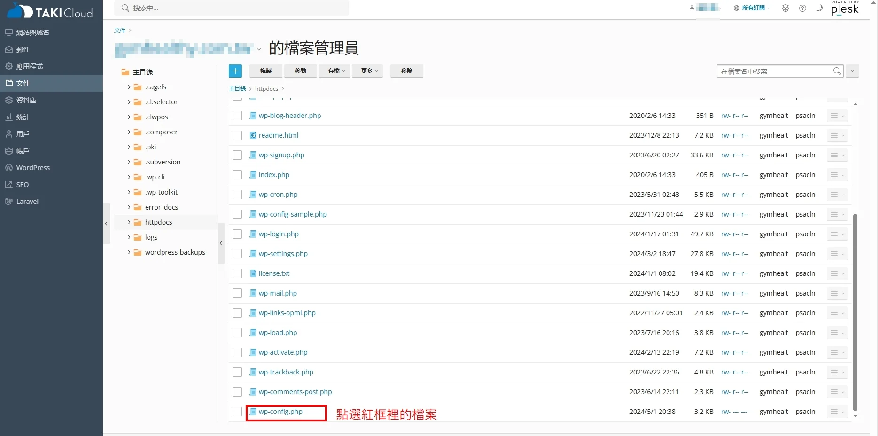
Task: Check the box for wp-settings.php
Action: click(x=237, y=254)
